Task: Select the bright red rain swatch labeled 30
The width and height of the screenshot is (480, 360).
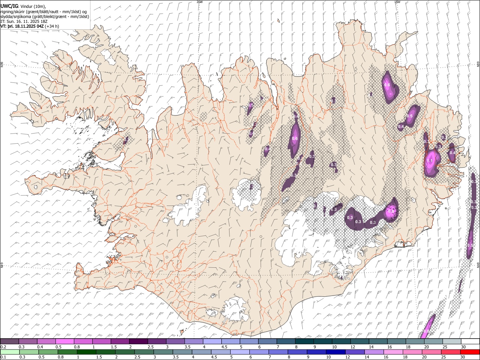Action: tap(470, 352)
